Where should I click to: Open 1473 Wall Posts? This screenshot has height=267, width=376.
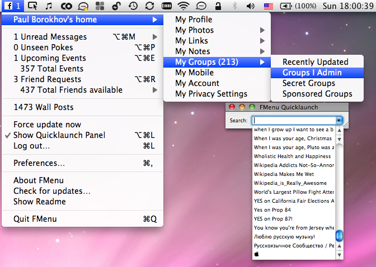(82, 107)
